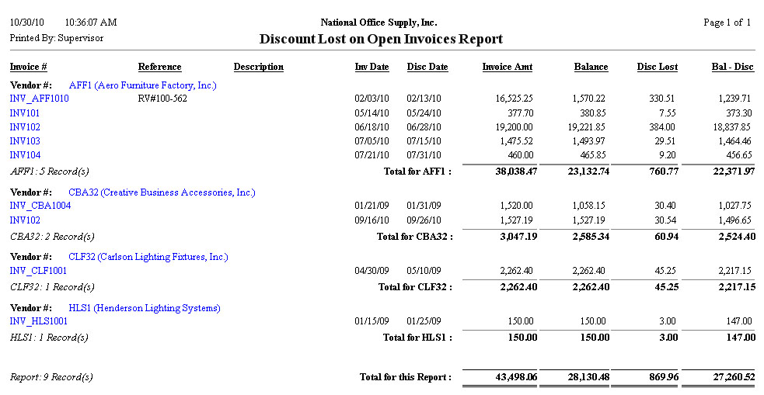This screenshot has height=395, width=764.
Task: Click the Invoice # column header
Action: pos(29,67)
